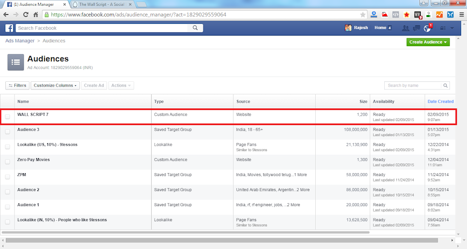
Task: Switch to the Audience Manager tab
Action: [x=35, y=4]
